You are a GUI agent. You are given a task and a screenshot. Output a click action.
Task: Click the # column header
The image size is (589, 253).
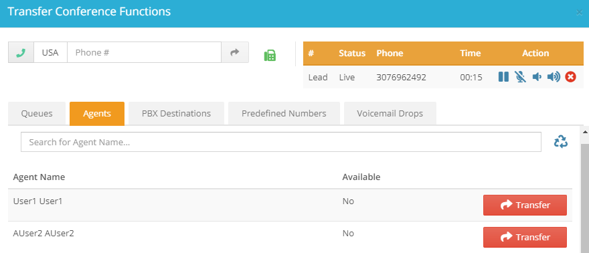pyautogui.click(x=311, y=54)
